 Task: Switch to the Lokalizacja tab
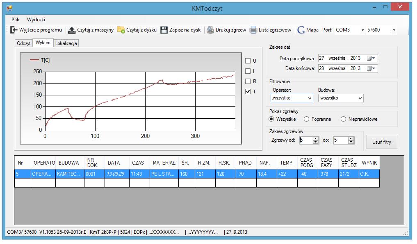pos(66,43)
